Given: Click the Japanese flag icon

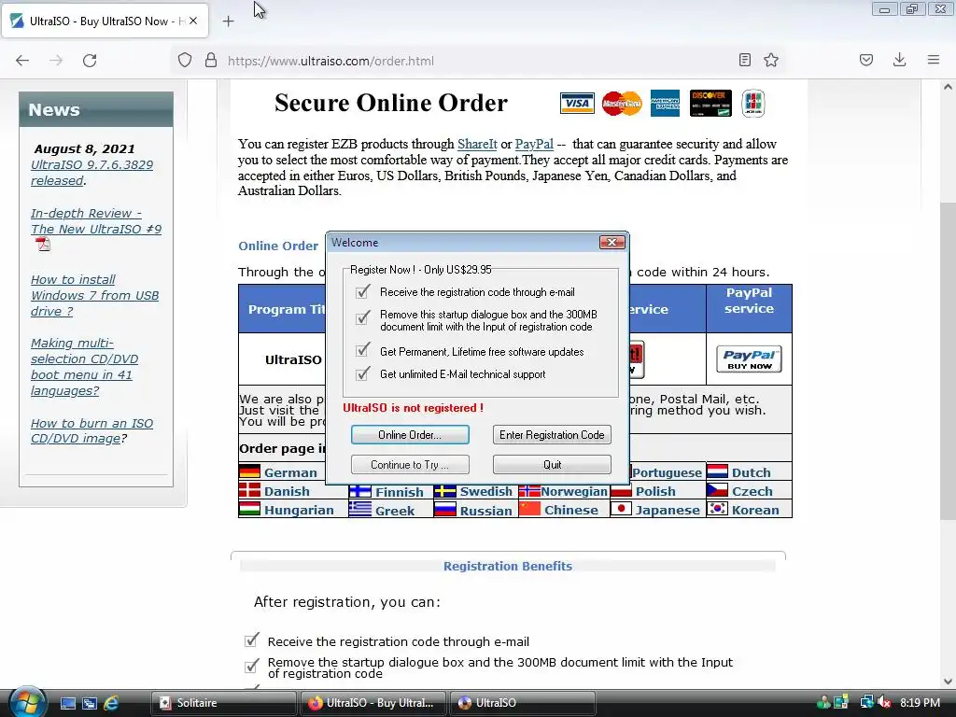Looking at the screenshot, I should [621, 509].
